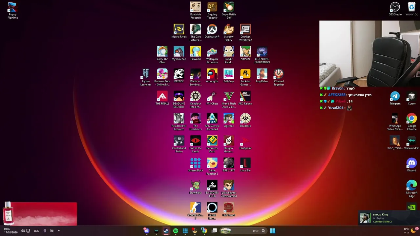Open DEADLINE DELIVERY shortcut

coord(179,100)
